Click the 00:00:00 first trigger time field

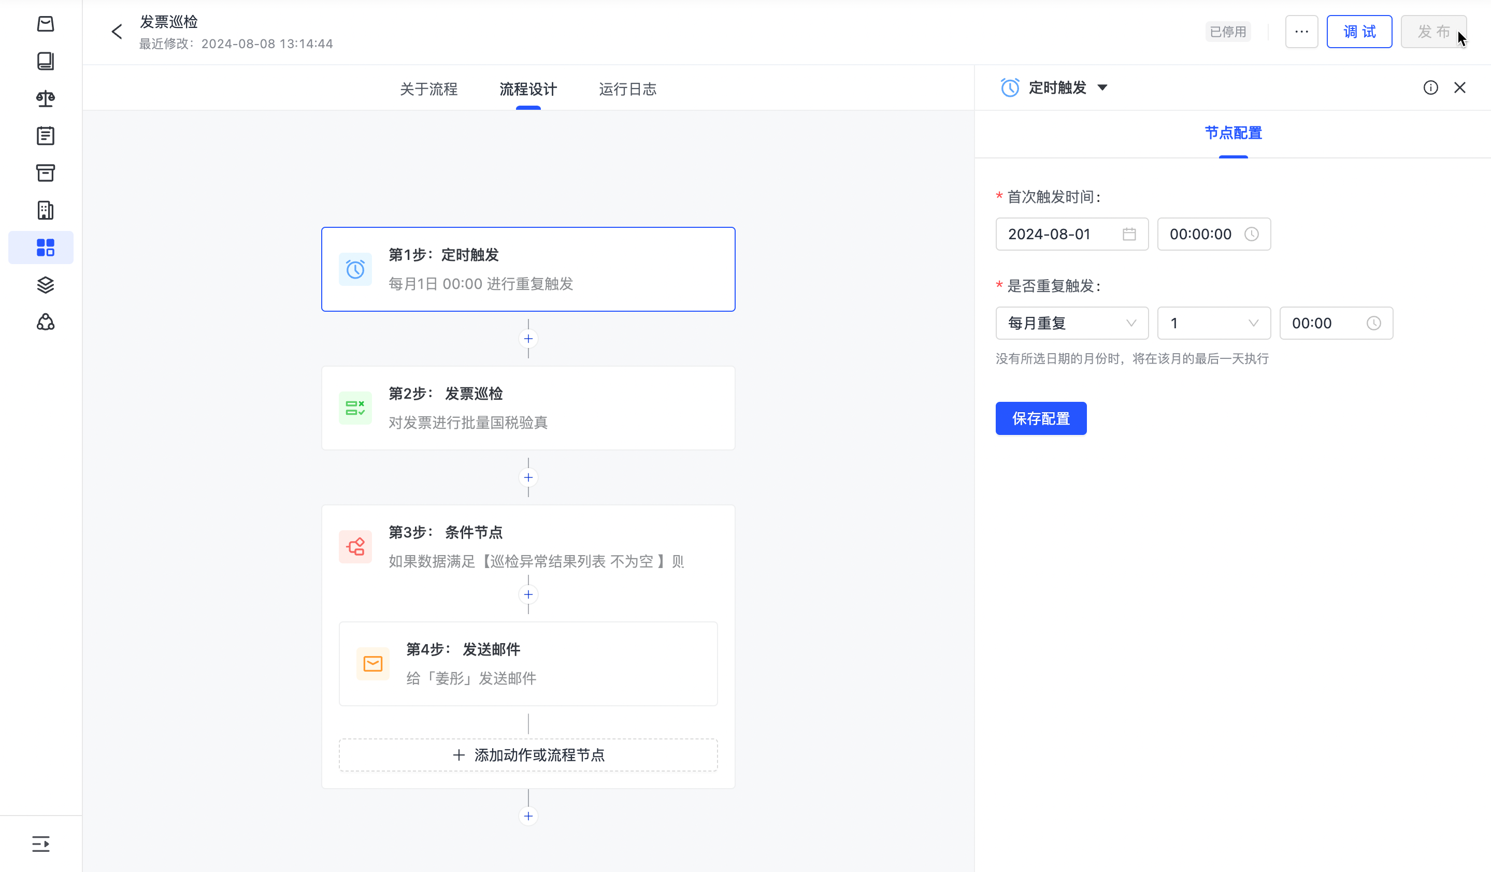coord(1213,234)
